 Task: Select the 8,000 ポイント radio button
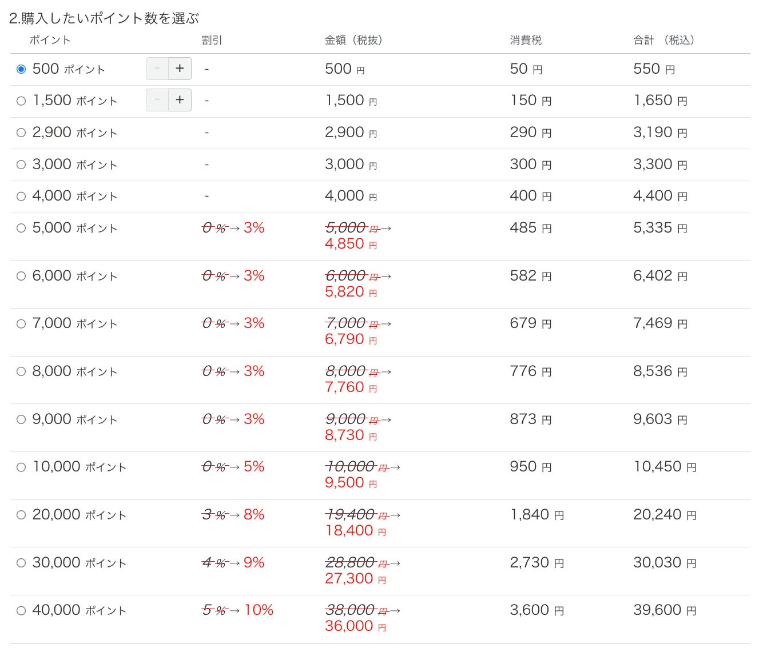coord(21,371)
